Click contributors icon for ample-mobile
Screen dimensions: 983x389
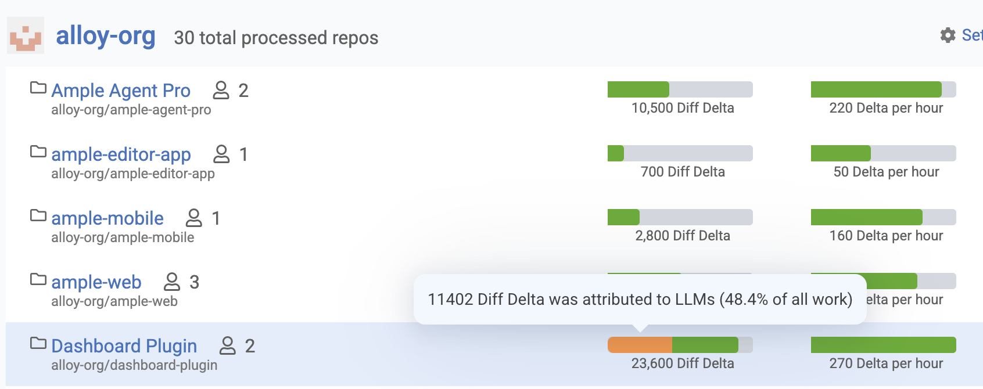(x=193, y=218)
